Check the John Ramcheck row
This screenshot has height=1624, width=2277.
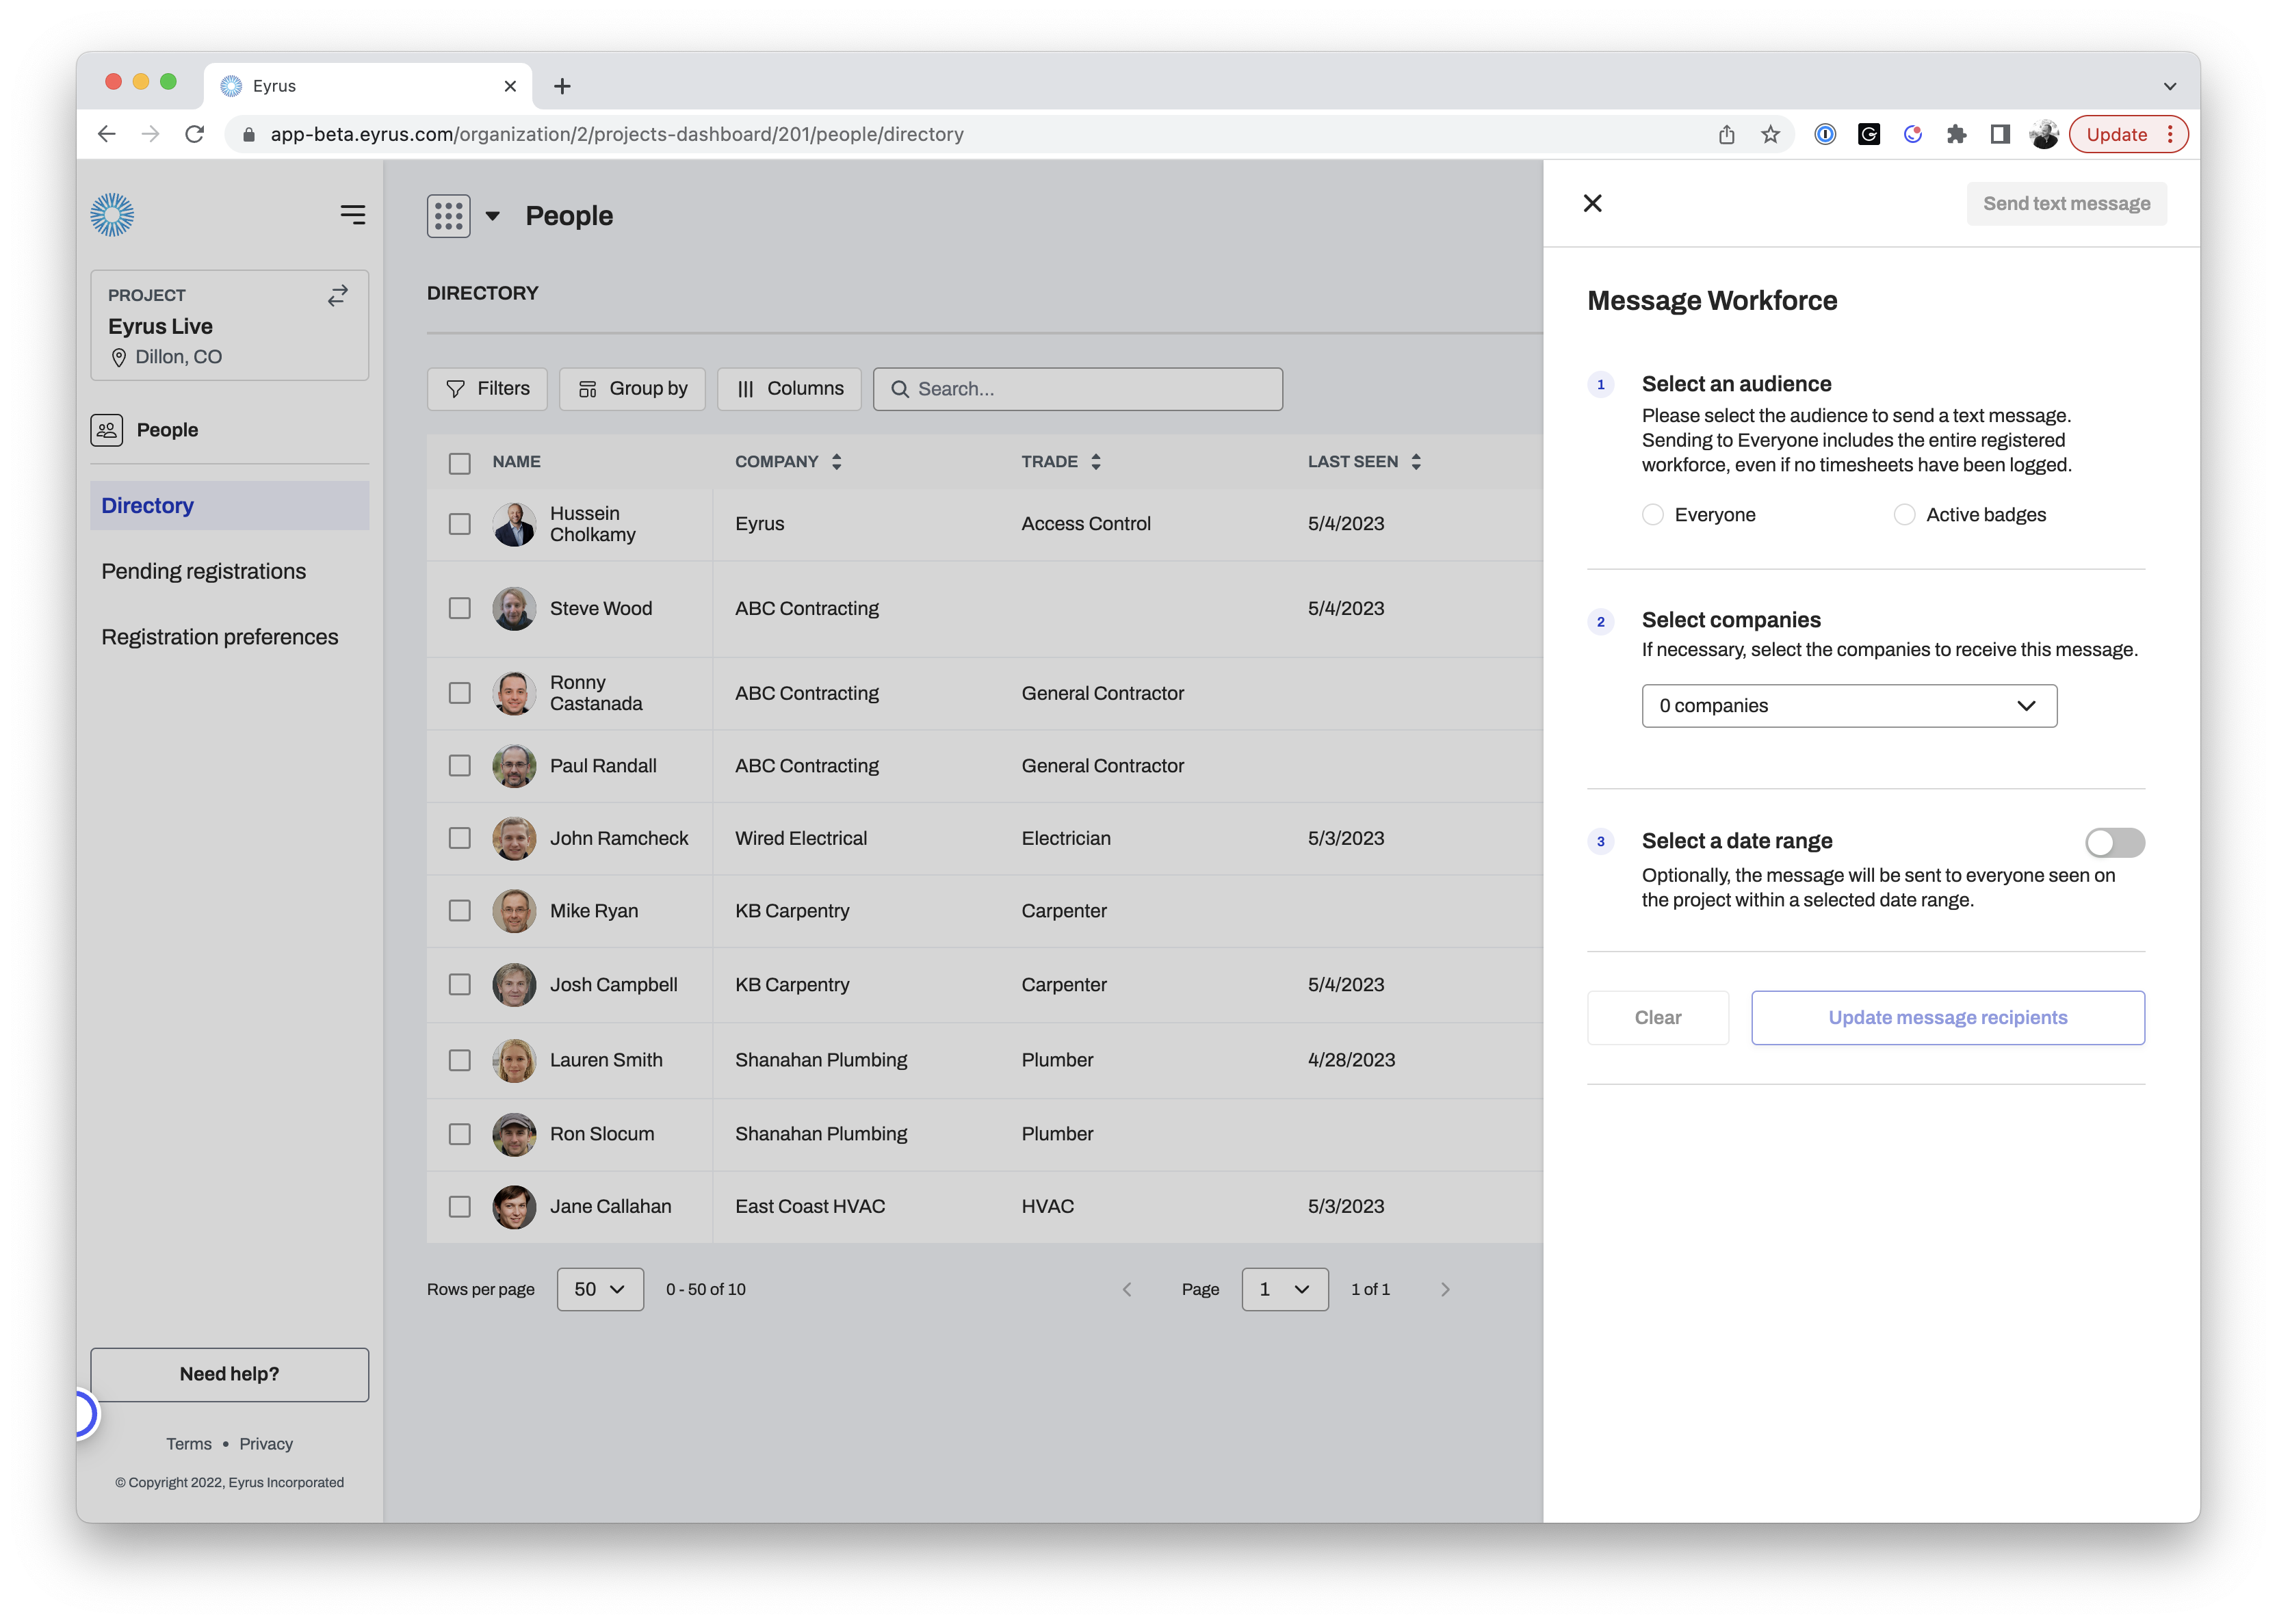[459, 838]
